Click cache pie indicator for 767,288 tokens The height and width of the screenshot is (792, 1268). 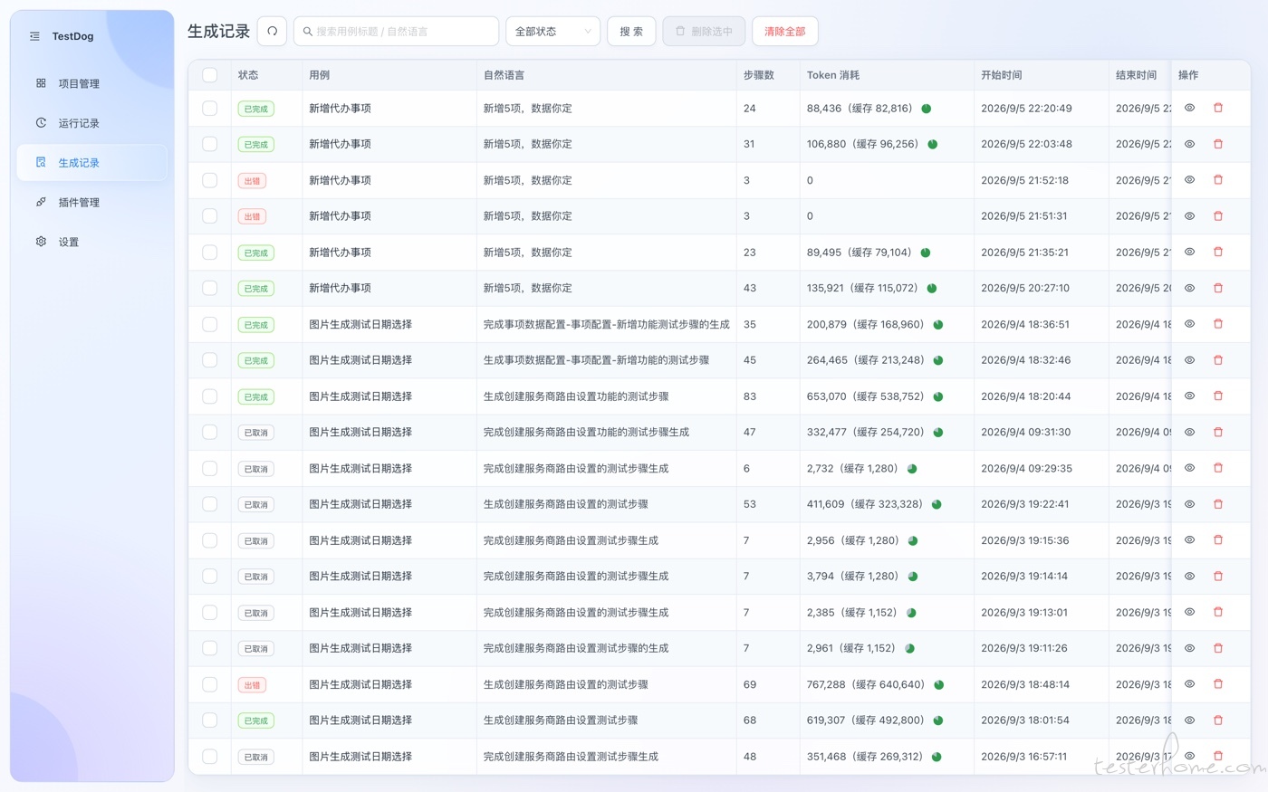939,685
